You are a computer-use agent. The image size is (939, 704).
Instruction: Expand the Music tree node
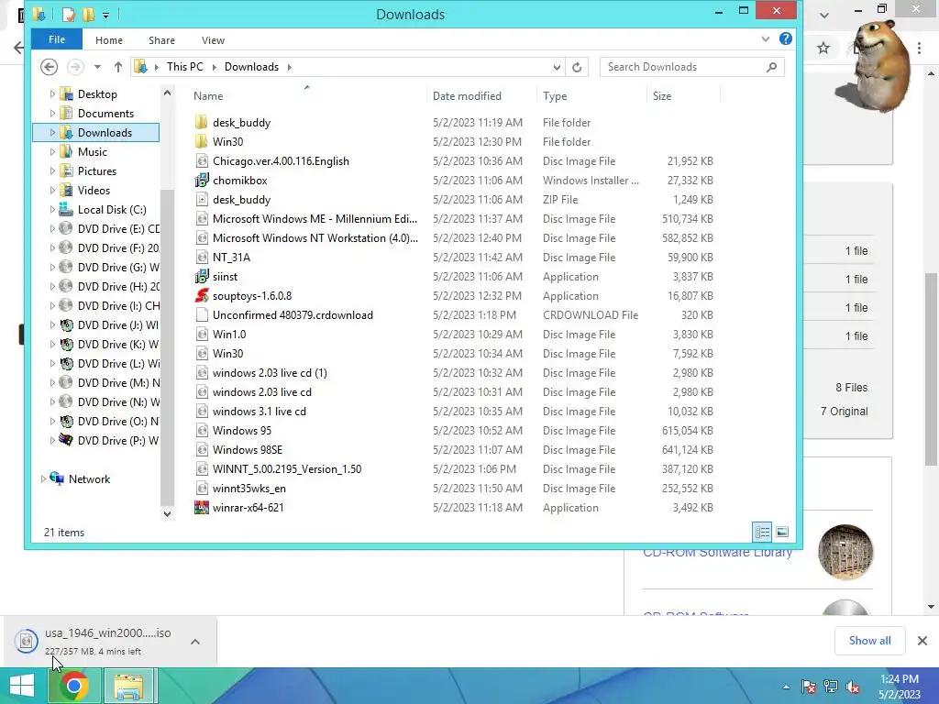click(x=52, y=152)
